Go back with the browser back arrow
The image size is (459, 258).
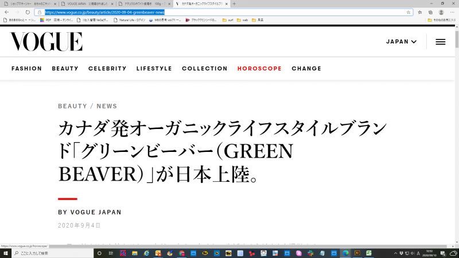click(6, 12)
